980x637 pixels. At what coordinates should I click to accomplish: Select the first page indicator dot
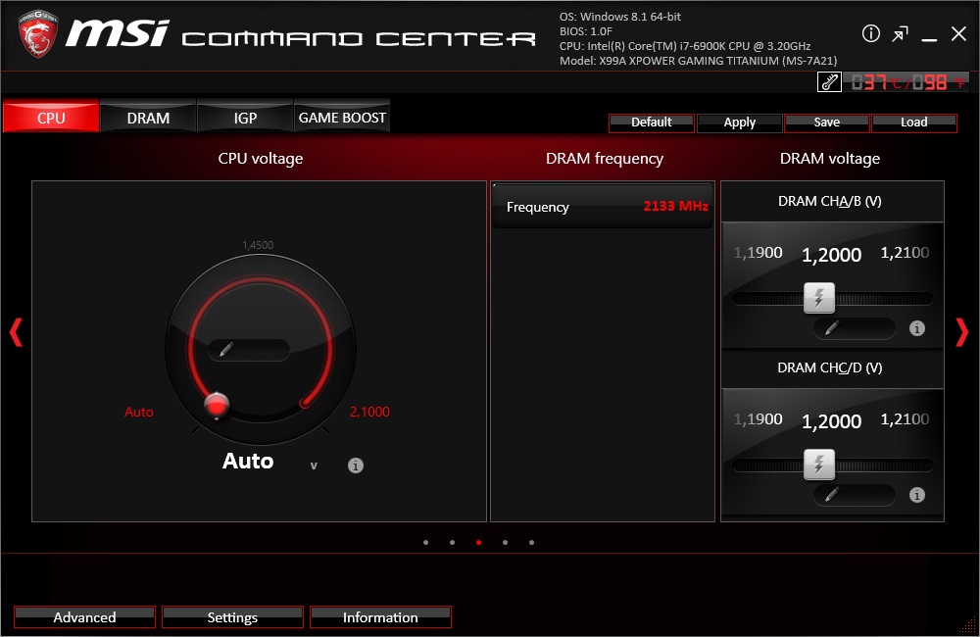(x=425, y=542)
